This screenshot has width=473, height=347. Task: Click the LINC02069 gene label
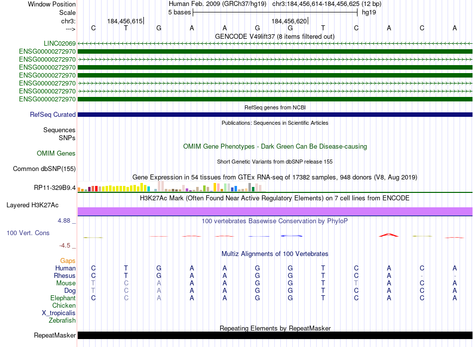pyautogui.click(x=60, y=43)
